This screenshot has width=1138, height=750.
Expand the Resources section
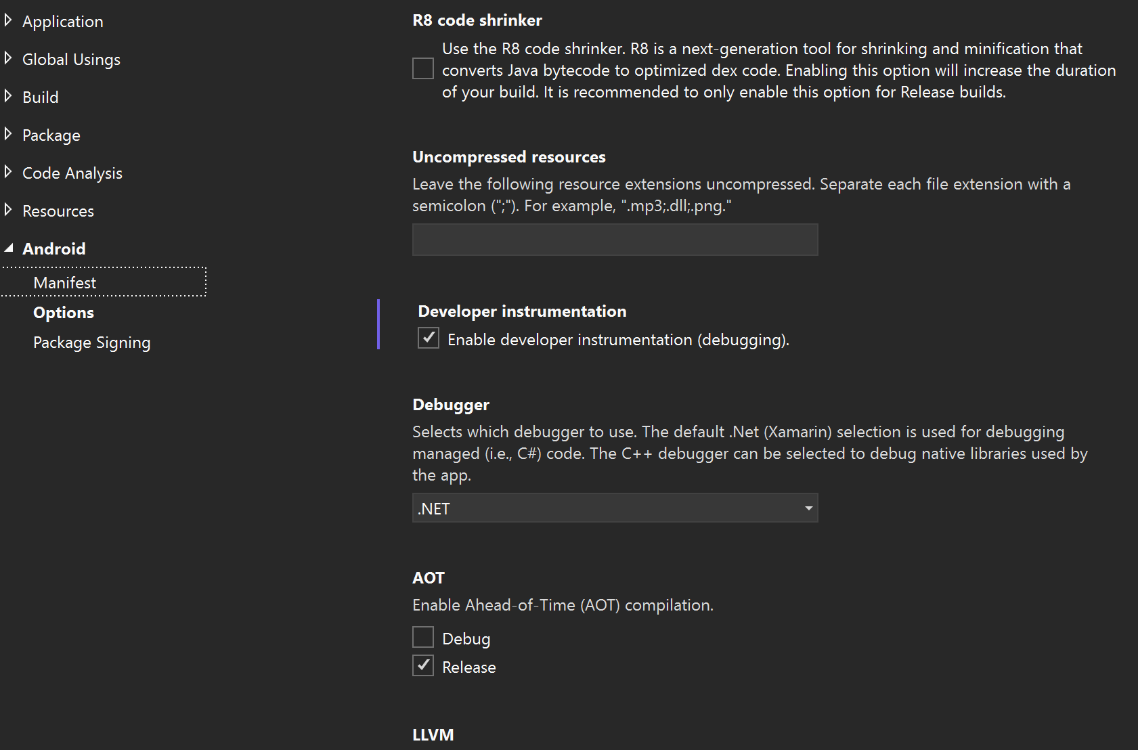pyautogui.click(x=8, y=210)
